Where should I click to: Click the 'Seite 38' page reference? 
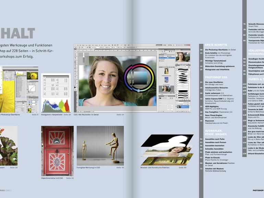coord(120,168)
